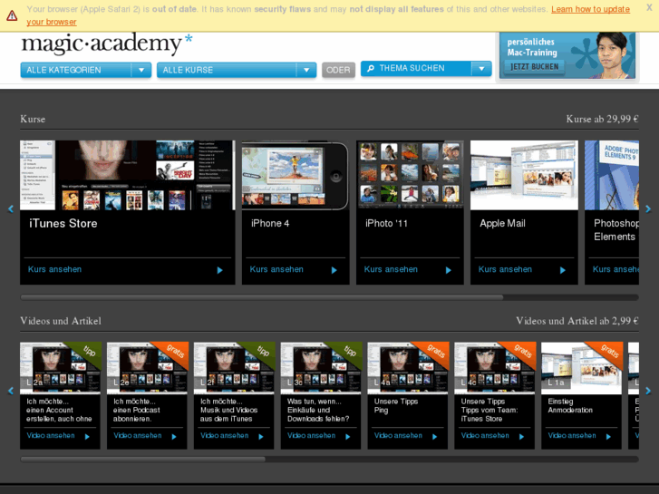Open the iPhone 4 course thumbnail
Screen dimensions: 659x494
pos(296,175)
